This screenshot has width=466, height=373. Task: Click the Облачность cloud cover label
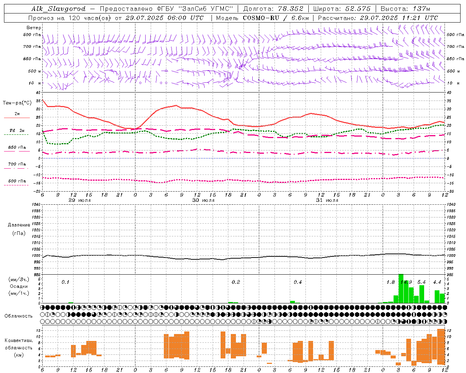pyautogui.click(x=19, y=316)
